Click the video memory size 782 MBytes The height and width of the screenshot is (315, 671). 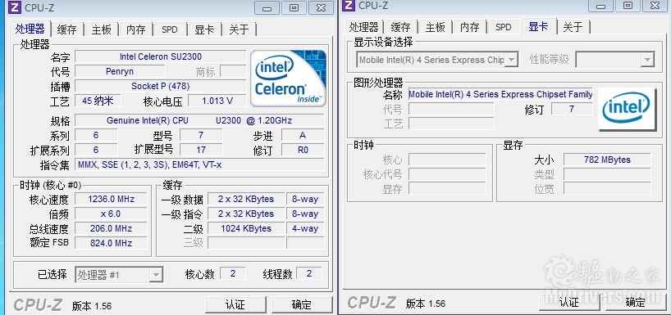(607, 160)
